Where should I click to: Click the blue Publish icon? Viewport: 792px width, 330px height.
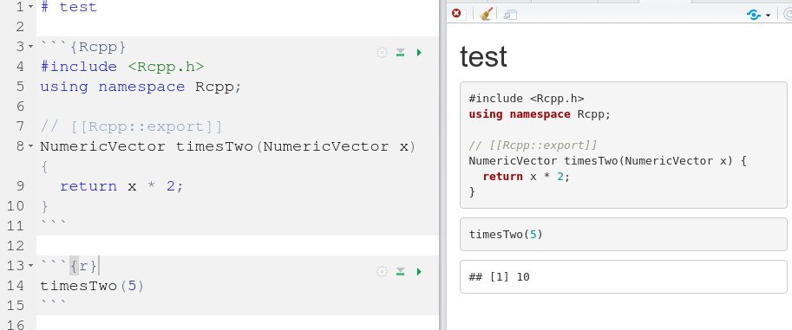[754, 15]
